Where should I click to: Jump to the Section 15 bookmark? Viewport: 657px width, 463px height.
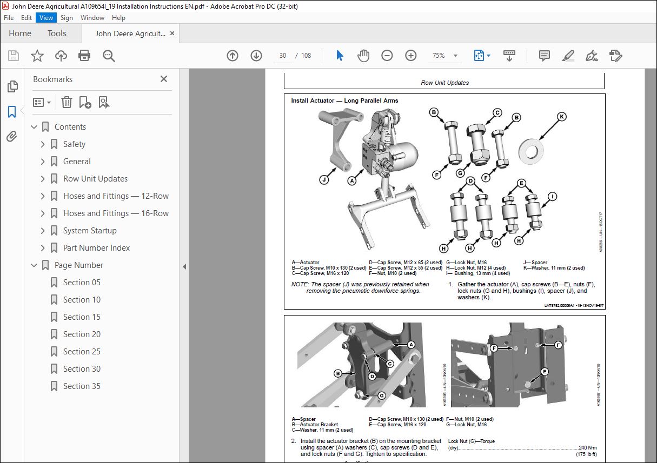click(x=82, y=317)
